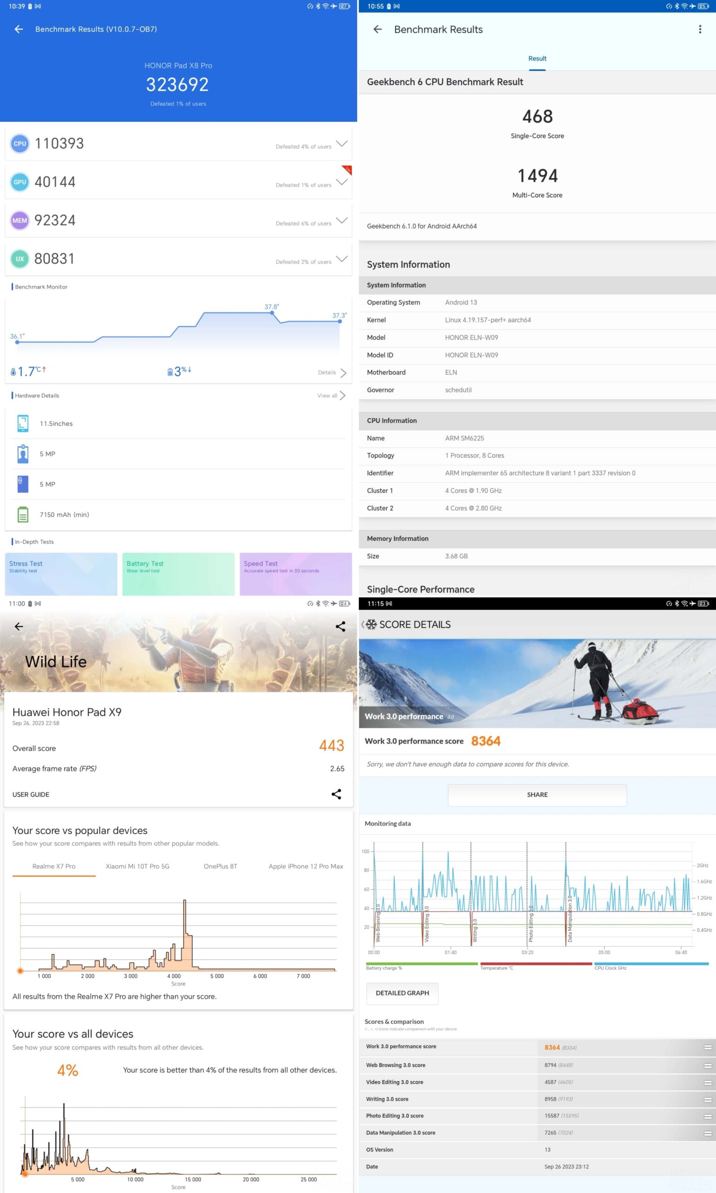
Task: Open Geekbench three-dot overflow menu
Action: pos(700,29)
